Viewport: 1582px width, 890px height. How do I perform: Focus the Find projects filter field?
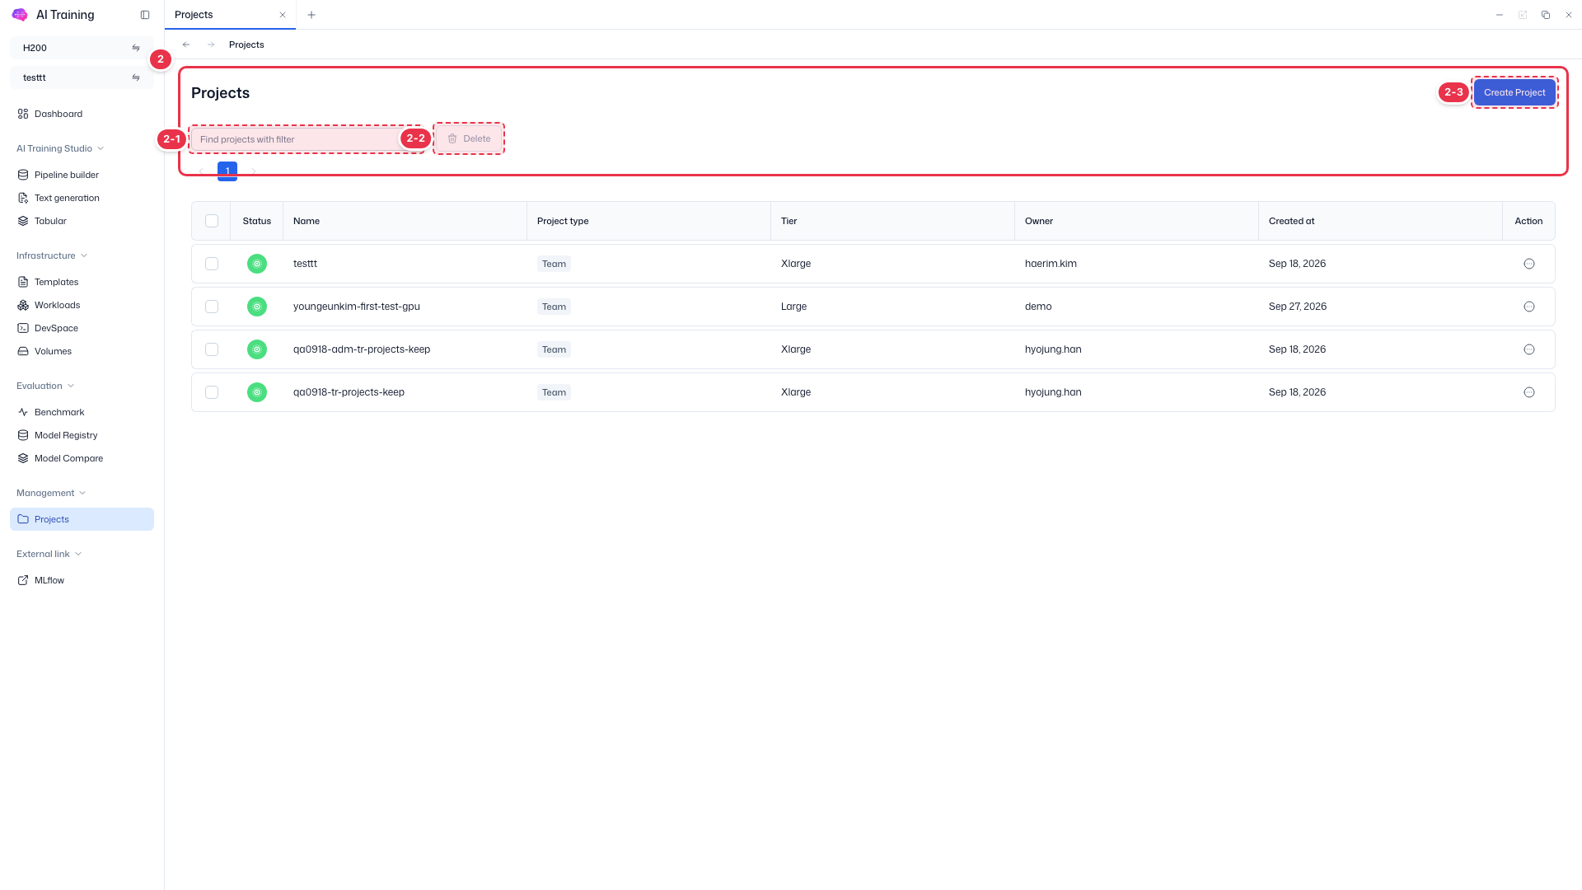[307, 139]
